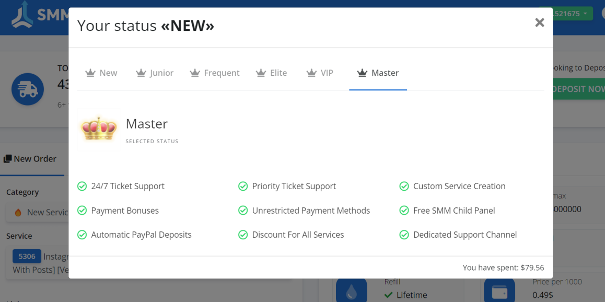
Task: Click the Discount For All Services checkmark
Action: (x=243, y=235)
